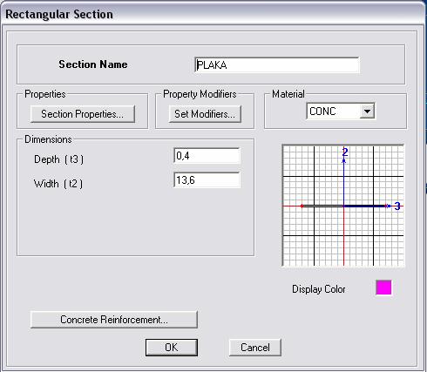Click the axis 3 label in preview

click(397, 206)
